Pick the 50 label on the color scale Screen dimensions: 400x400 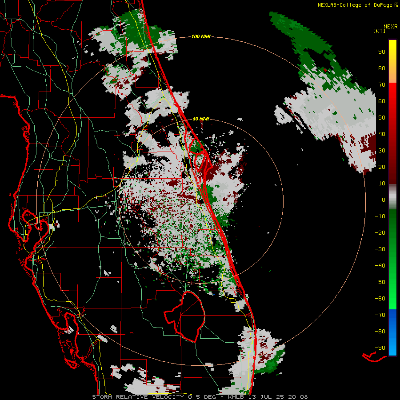point(382,118)
